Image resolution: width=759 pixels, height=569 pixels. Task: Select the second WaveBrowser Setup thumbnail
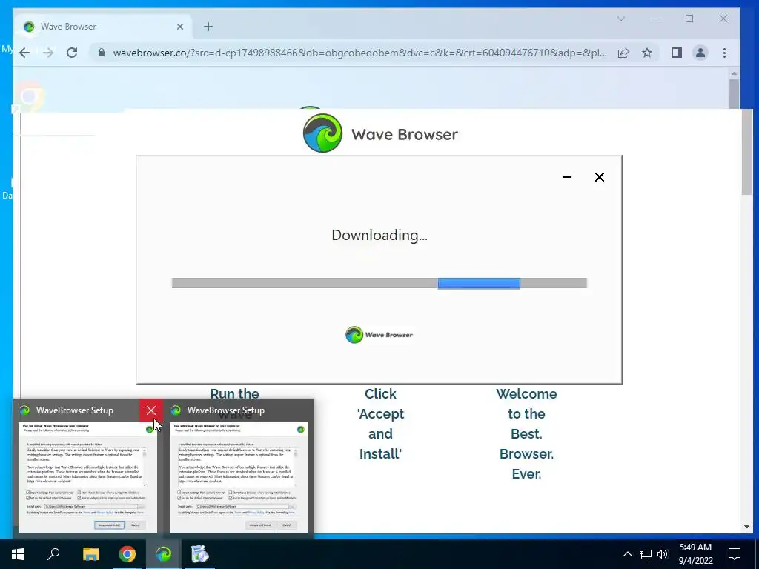click(x=239, y=478)
